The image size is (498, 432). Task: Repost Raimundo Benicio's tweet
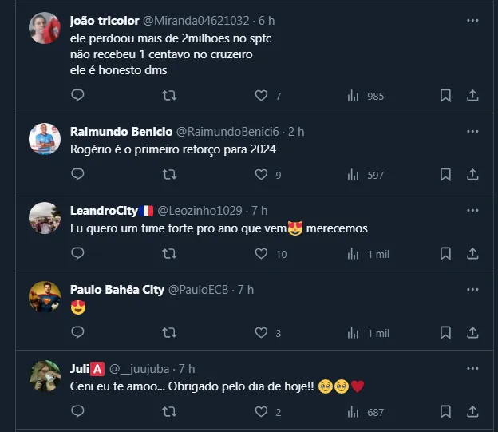[169, 174]
